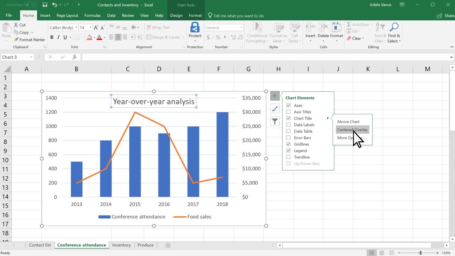Switch to Page Layout view icon
The height and width of the screenshot is (256, 455).
click(x=381, y=253)
